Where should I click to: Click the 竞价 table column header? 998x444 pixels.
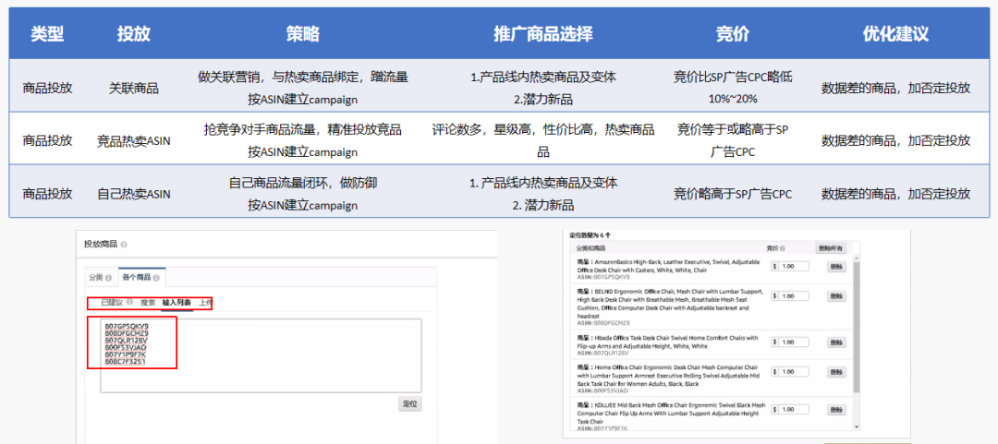point(733,34)
